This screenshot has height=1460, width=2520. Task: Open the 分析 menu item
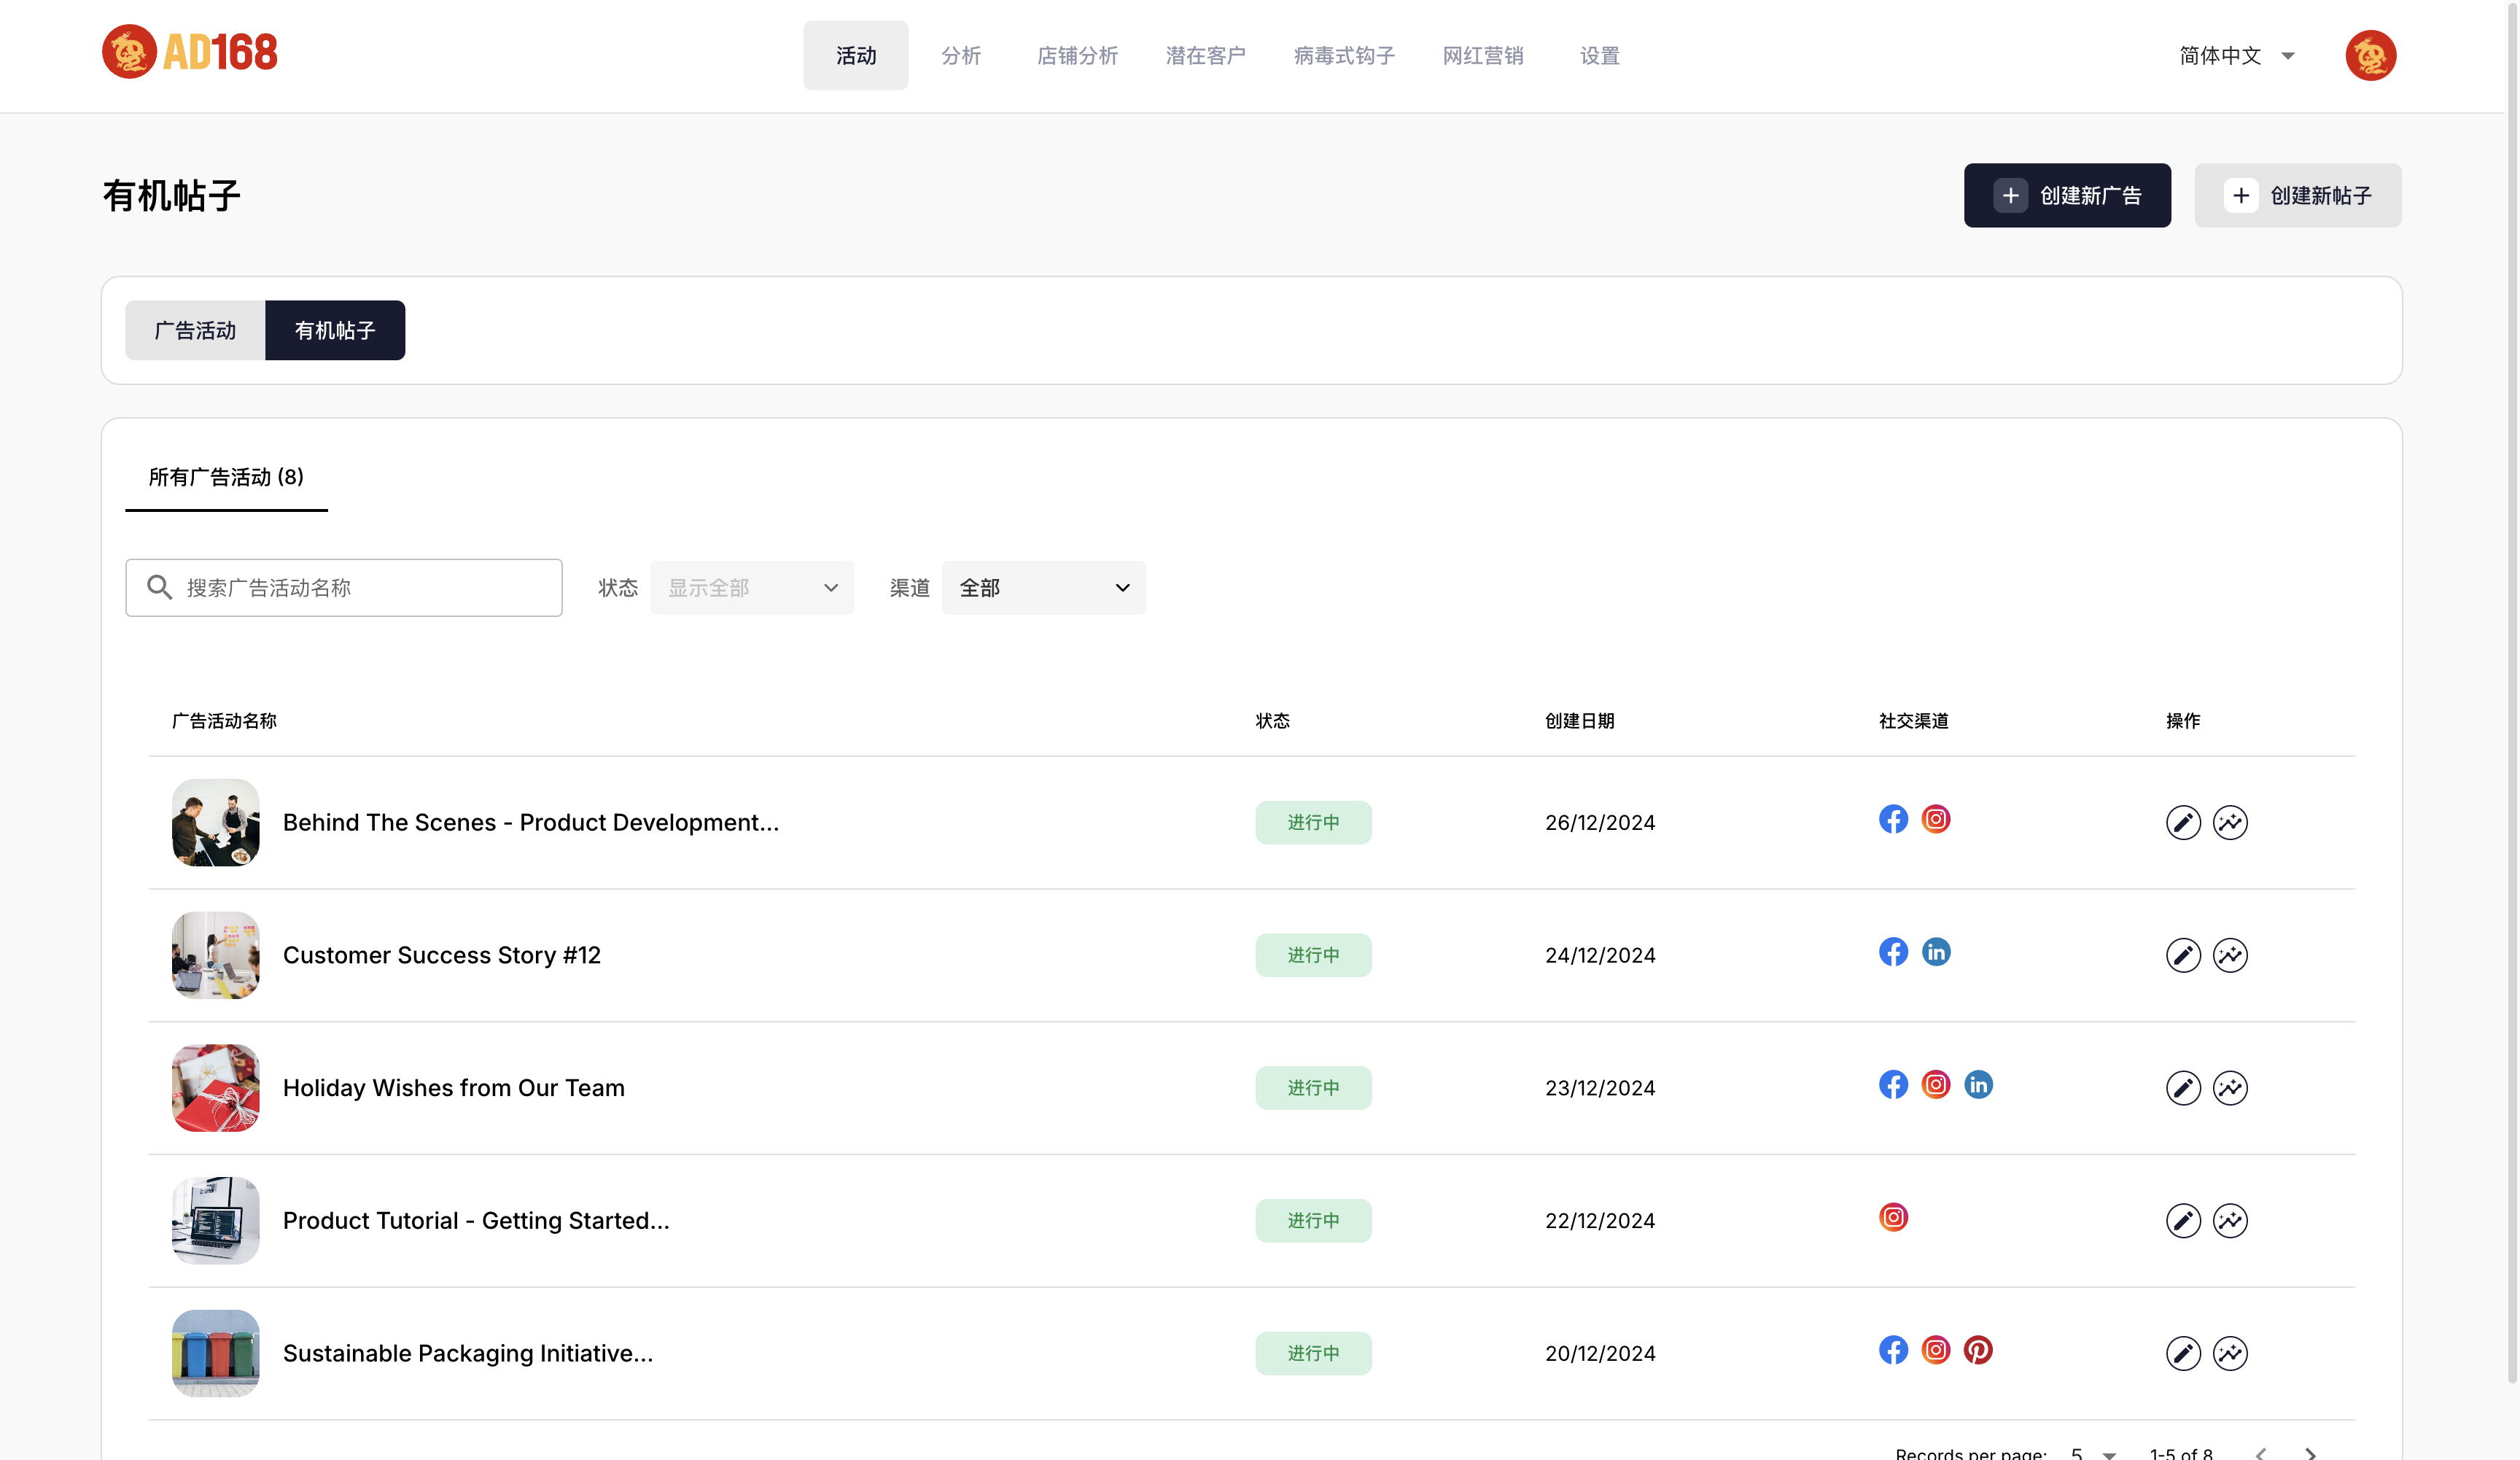coord(961,56)
